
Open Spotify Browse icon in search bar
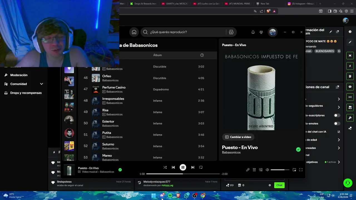(x=231, y=32)
